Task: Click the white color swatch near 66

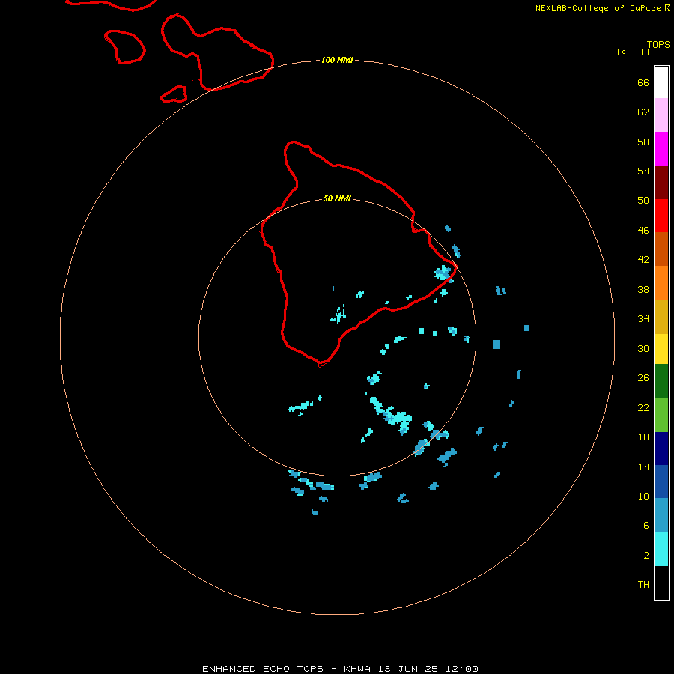Action: coord(661,82)
